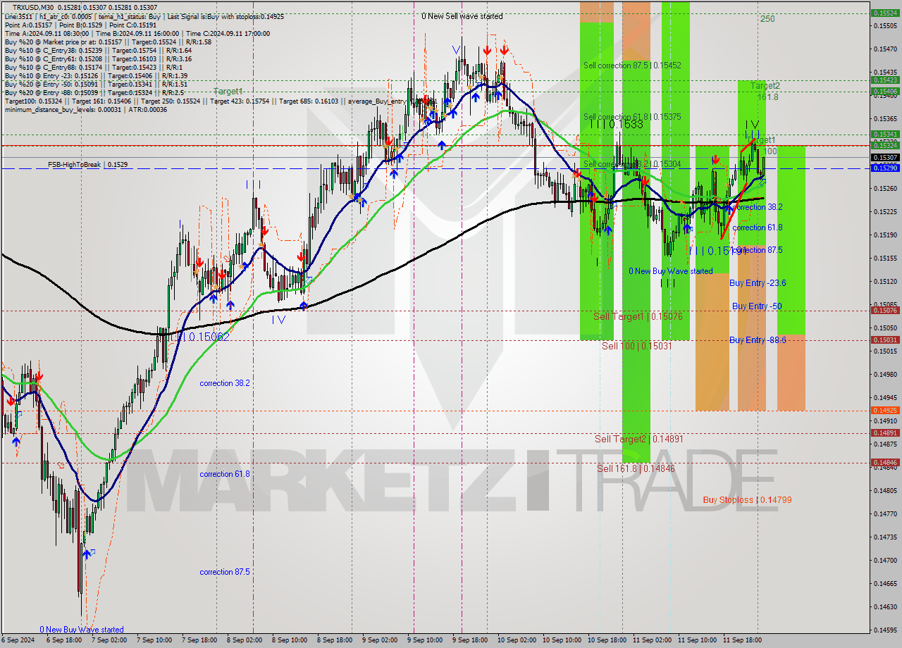Click the '8 Sep 18:00' time label
The width and height of the screenshot is (902, 648).
tap(335, 640)
